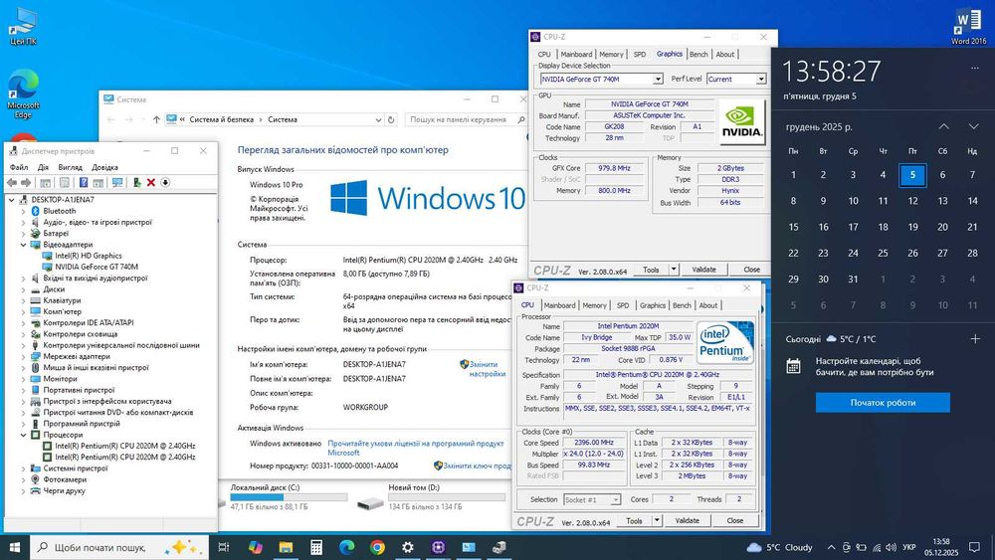
Task: Click the Forward arrow in Device Manager toolbar
Action: 26,183
